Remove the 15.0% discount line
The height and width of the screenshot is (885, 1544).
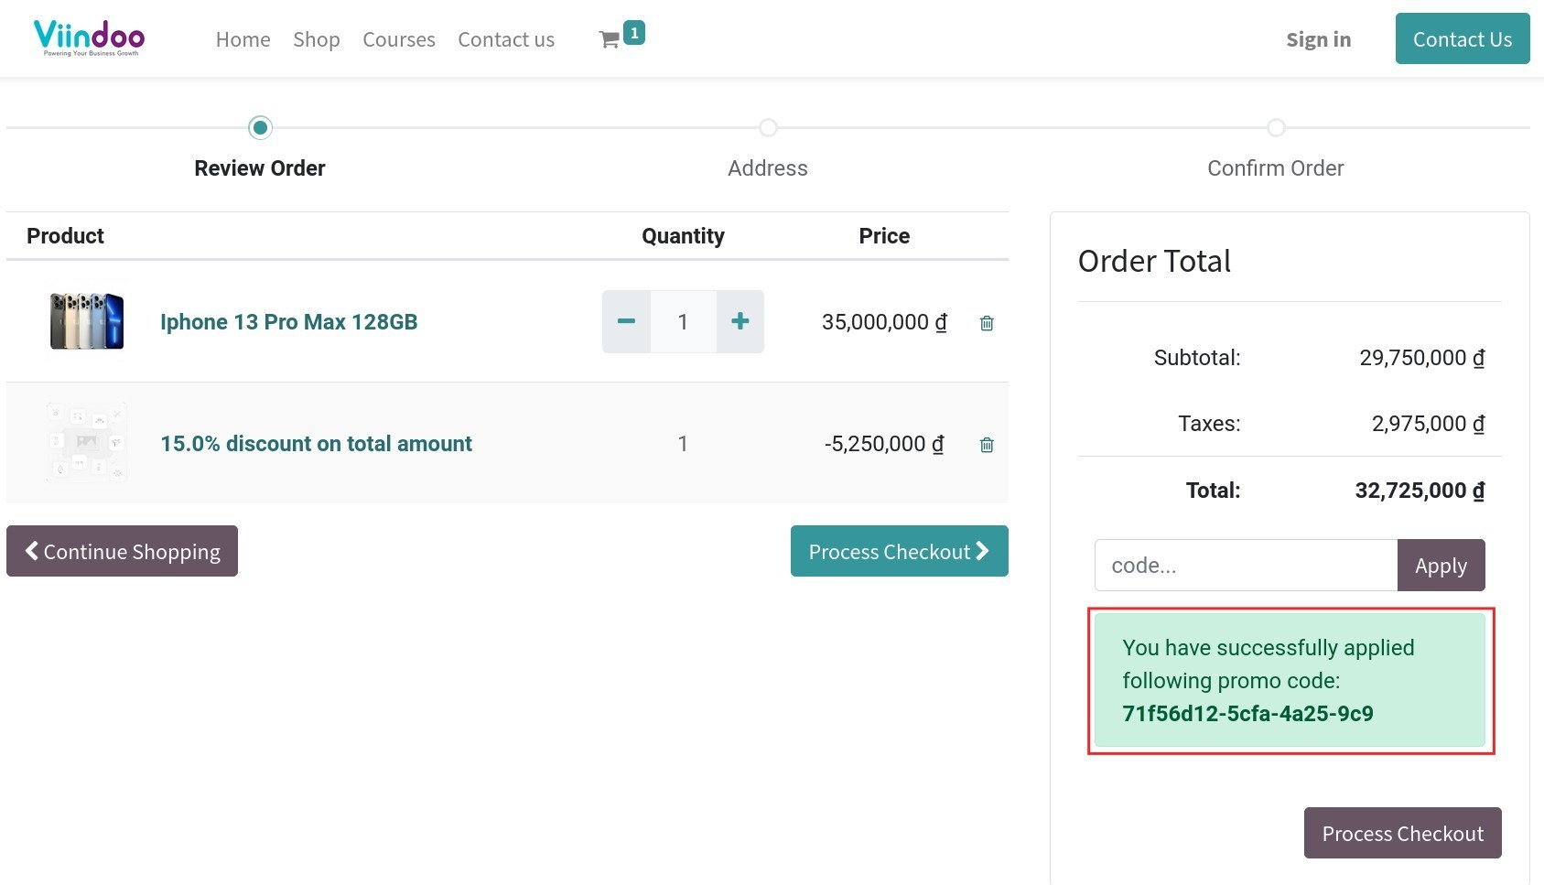(x=987, y=445)
